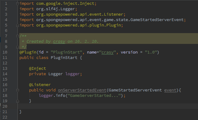Click the name="crasy" string value
This screenshot has height=120, width=198.
pos(107,52)
